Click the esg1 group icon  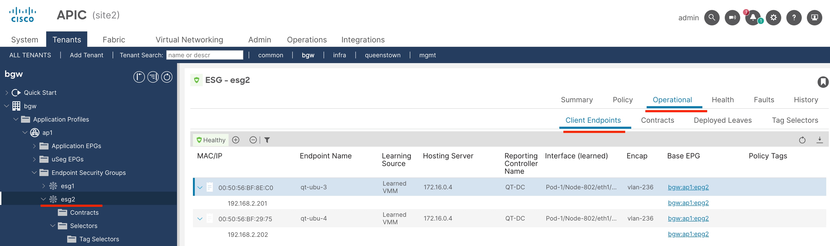tap(53, 186)
